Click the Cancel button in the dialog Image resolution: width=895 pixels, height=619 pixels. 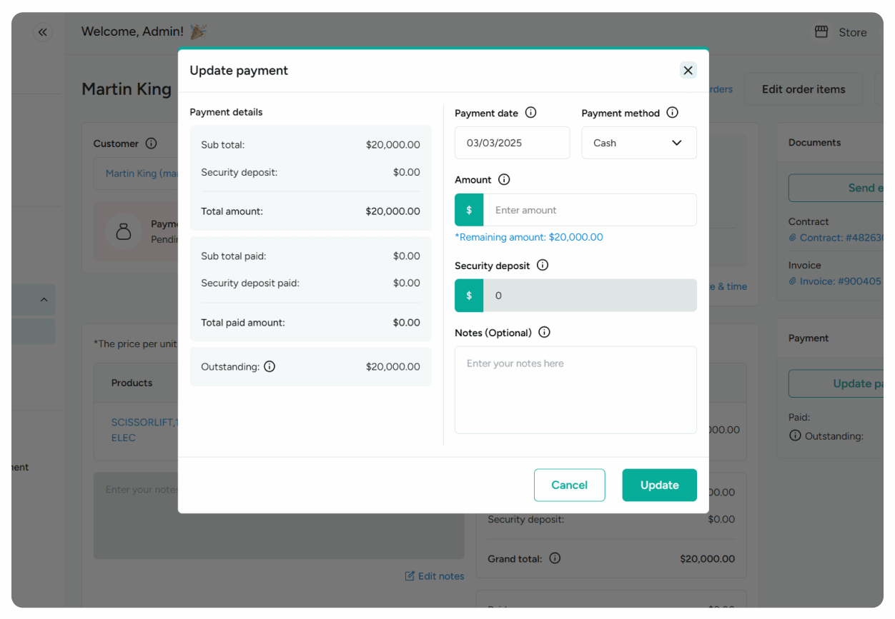coord(569,485)
